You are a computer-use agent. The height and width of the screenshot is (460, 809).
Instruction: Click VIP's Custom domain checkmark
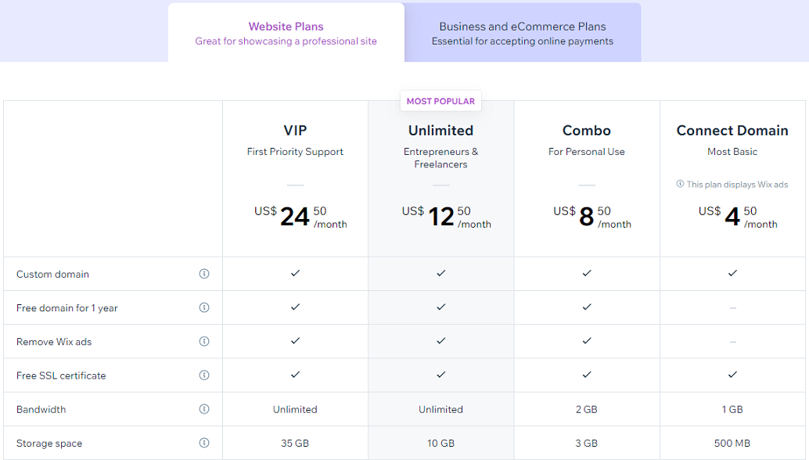[x=295, y=273]
